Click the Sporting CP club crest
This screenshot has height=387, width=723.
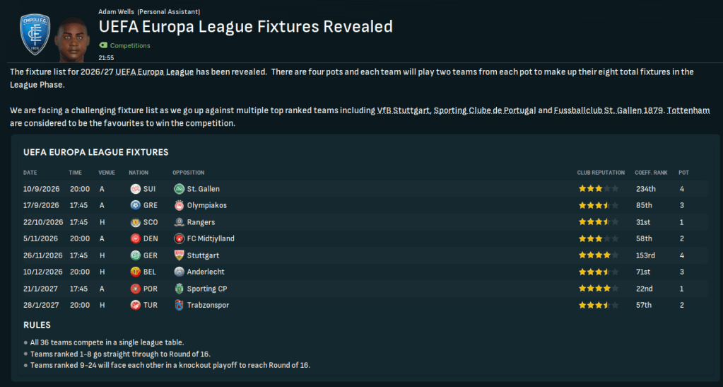(x=179, y=289)
